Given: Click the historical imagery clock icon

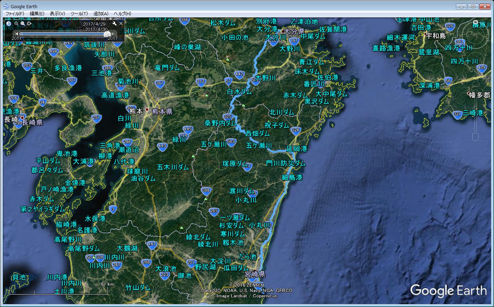Looking at the screenshot, I should tap(9, 23).
